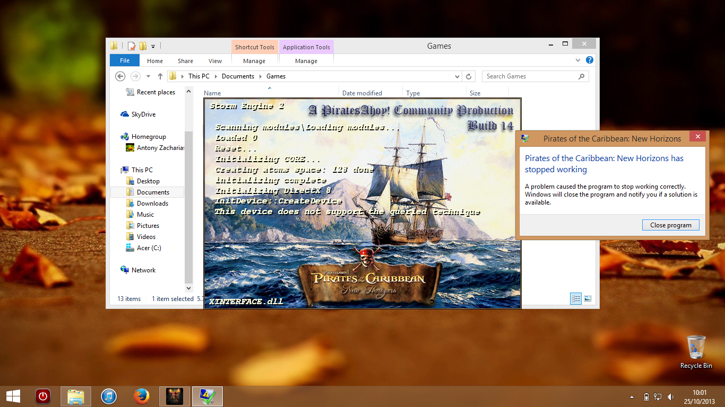Open the Home ribbon tab
The image size is (725, 407).
coord(155,61)
